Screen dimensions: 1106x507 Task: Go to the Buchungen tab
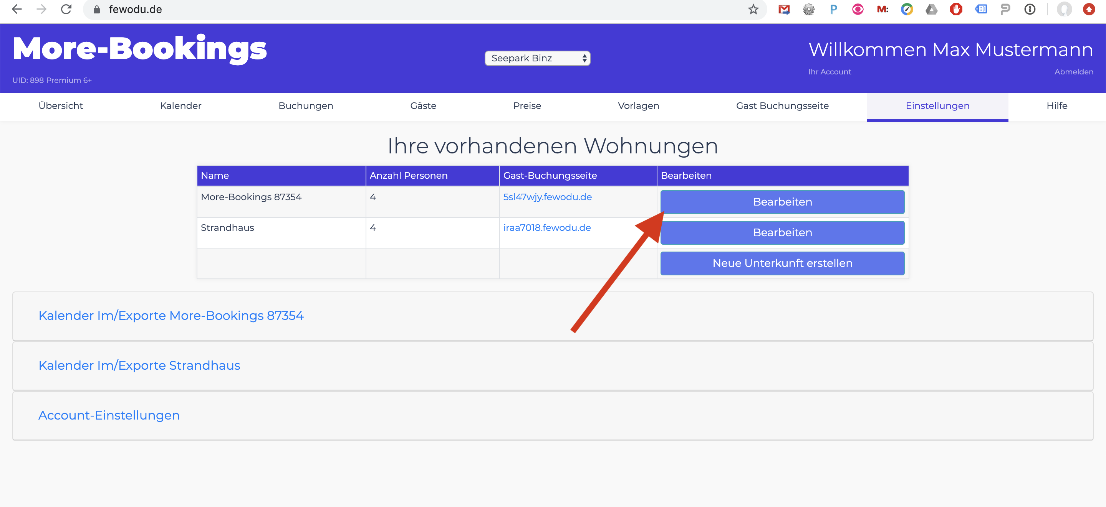(x=306, y=105)
